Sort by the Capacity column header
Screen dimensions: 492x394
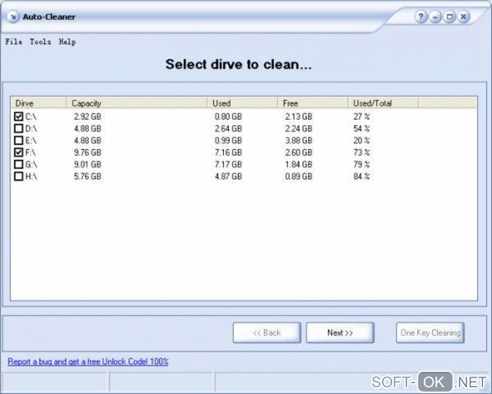pos(137,103)
